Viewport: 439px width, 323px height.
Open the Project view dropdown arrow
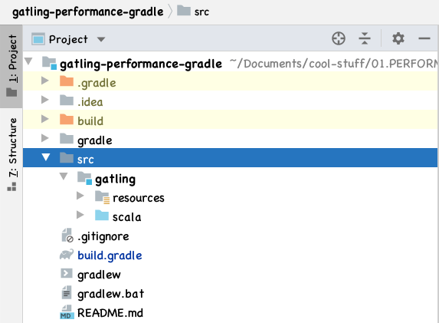tap(101, 39)
